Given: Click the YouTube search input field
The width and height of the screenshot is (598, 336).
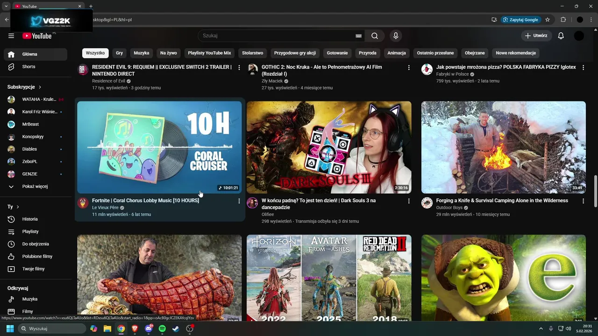Looking at the screenshot, I should [278, 36].
